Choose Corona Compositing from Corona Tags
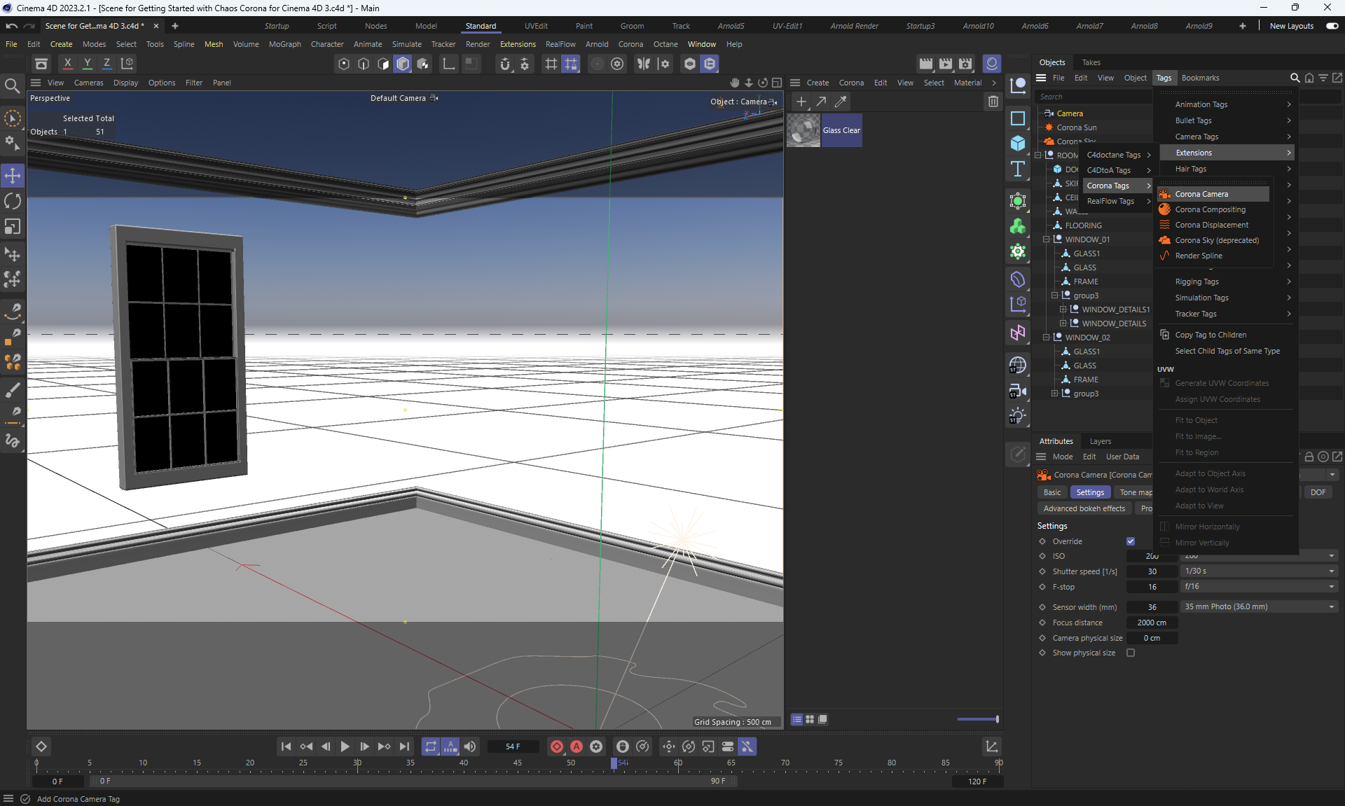 pyautogui.click(x=1210, y=209)
